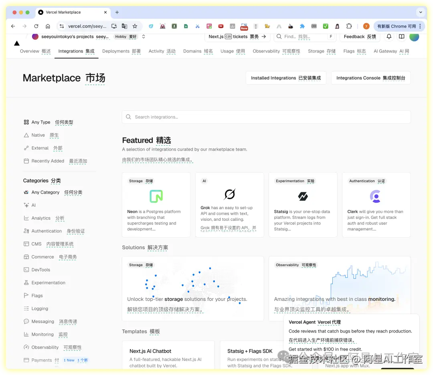Open the storage solutions card
This screenshot has width=433, height=375.
point(193,288)
